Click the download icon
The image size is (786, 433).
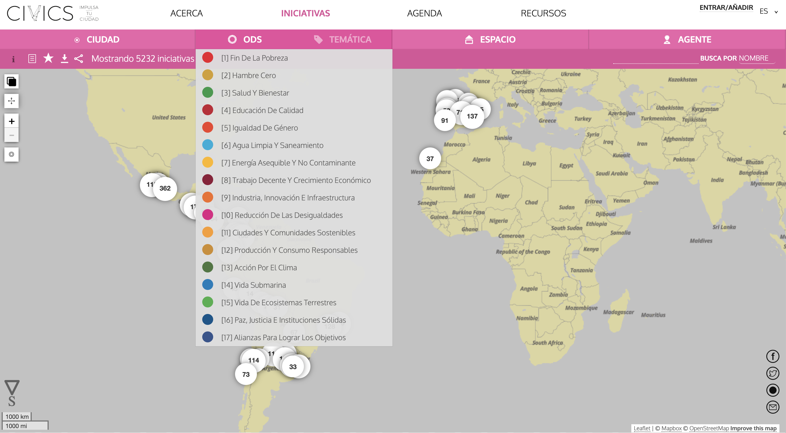(x=64, y=58)
